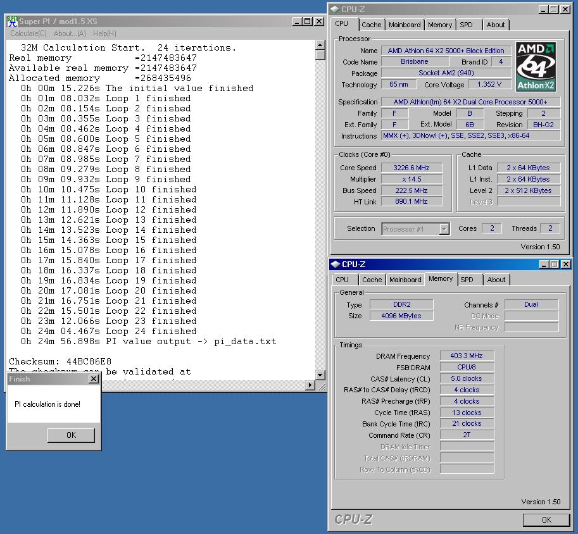Click the Specification field text

point(470,102)
